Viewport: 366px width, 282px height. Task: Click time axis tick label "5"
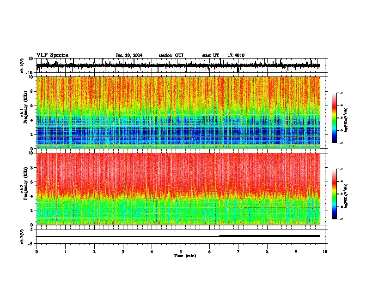(181, 252)
